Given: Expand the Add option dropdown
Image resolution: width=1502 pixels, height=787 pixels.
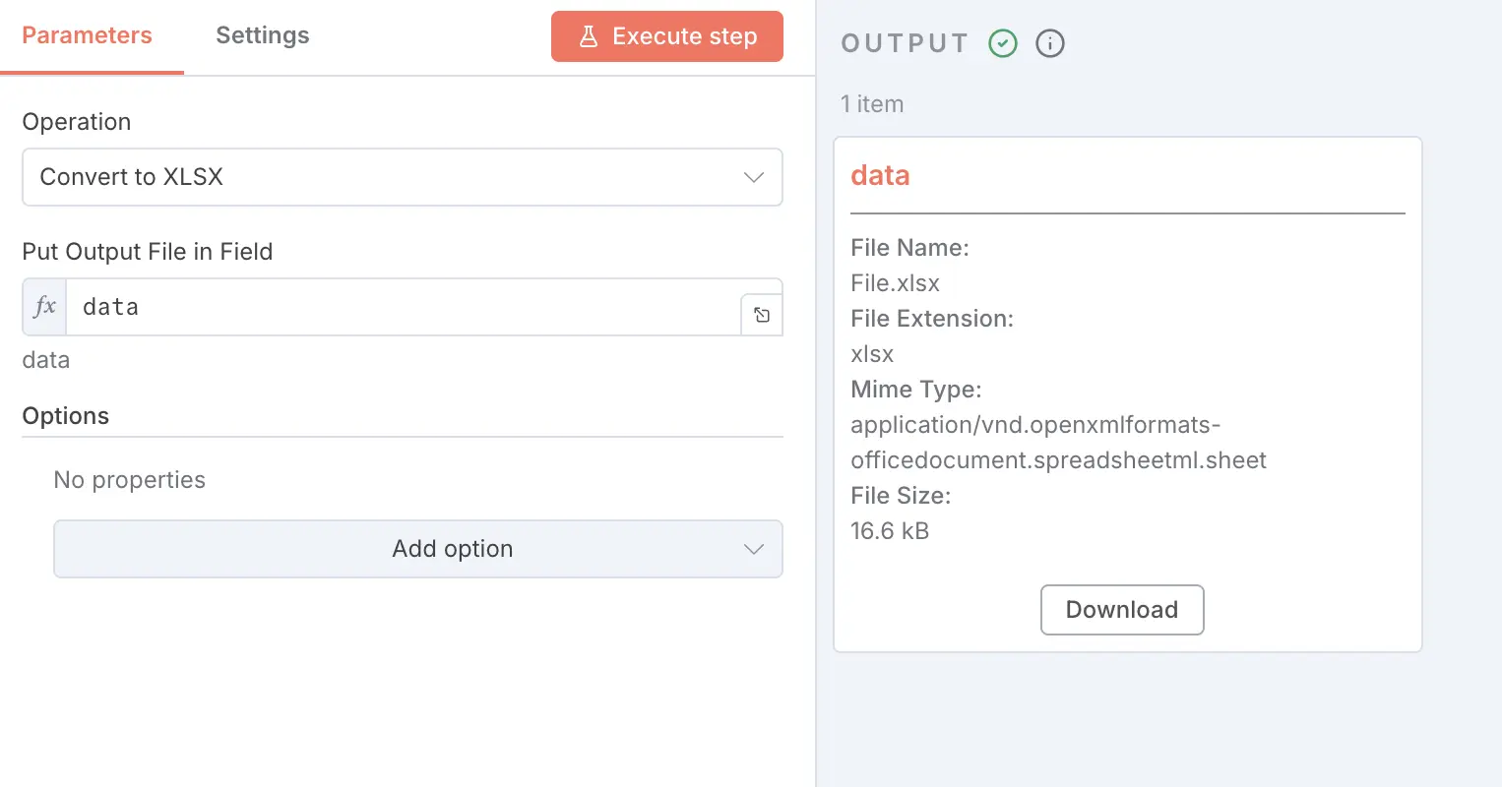Looking at the screenshot, I should coord(417,549).
